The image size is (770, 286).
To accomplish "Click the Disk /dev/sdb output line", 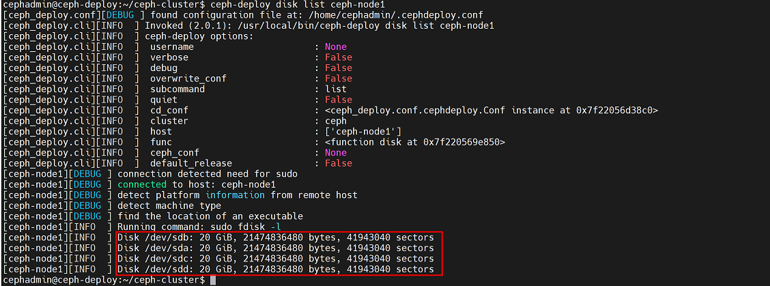I will [275, 238].
